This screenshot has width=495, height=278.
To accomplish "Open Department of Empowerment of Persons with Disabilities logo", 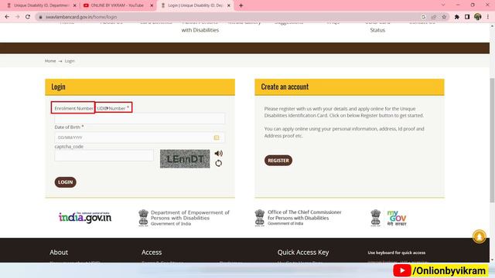I will [x=184, y=218].
